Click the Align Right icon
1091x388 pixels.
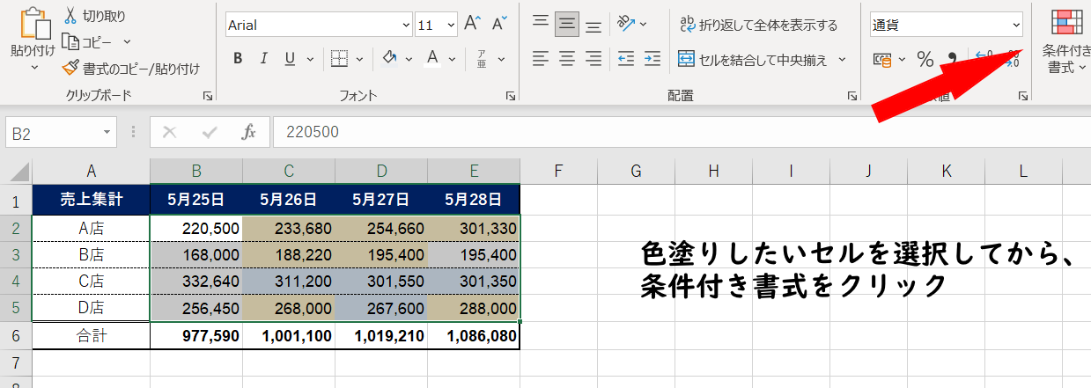tap(593, 59)
